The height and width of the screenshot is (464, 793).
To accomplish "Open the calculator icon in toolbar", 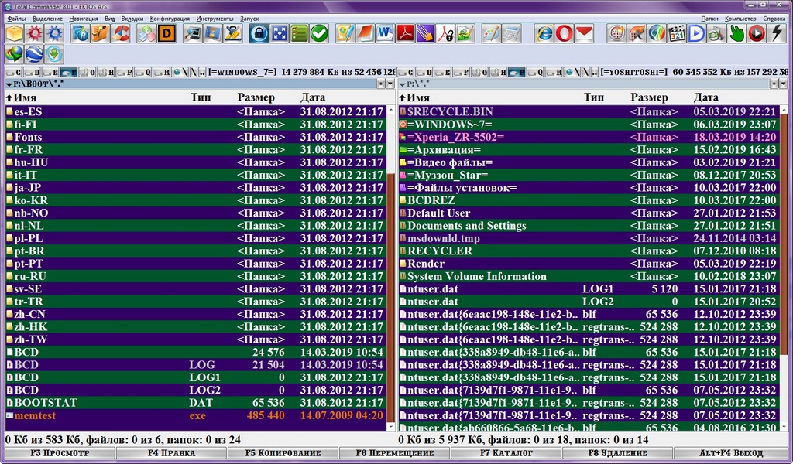I will point(511,33).
